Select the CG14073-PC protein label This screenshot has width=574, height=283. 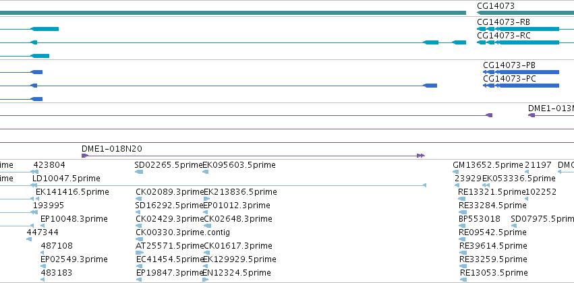coord(509,79)
